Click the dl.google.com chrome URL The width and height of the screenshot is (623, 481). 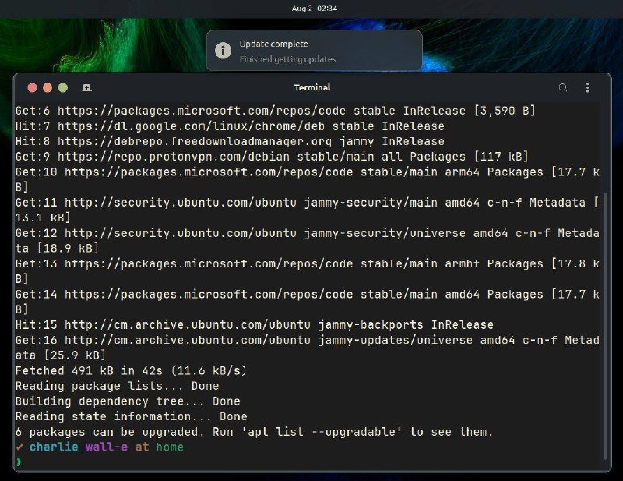[191, 126]
